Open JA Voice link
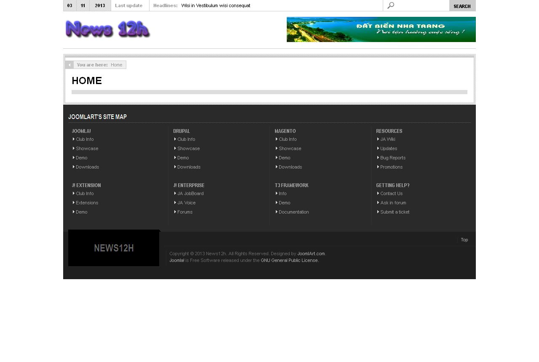The image size is (539, 362). (x=187, y=203)
